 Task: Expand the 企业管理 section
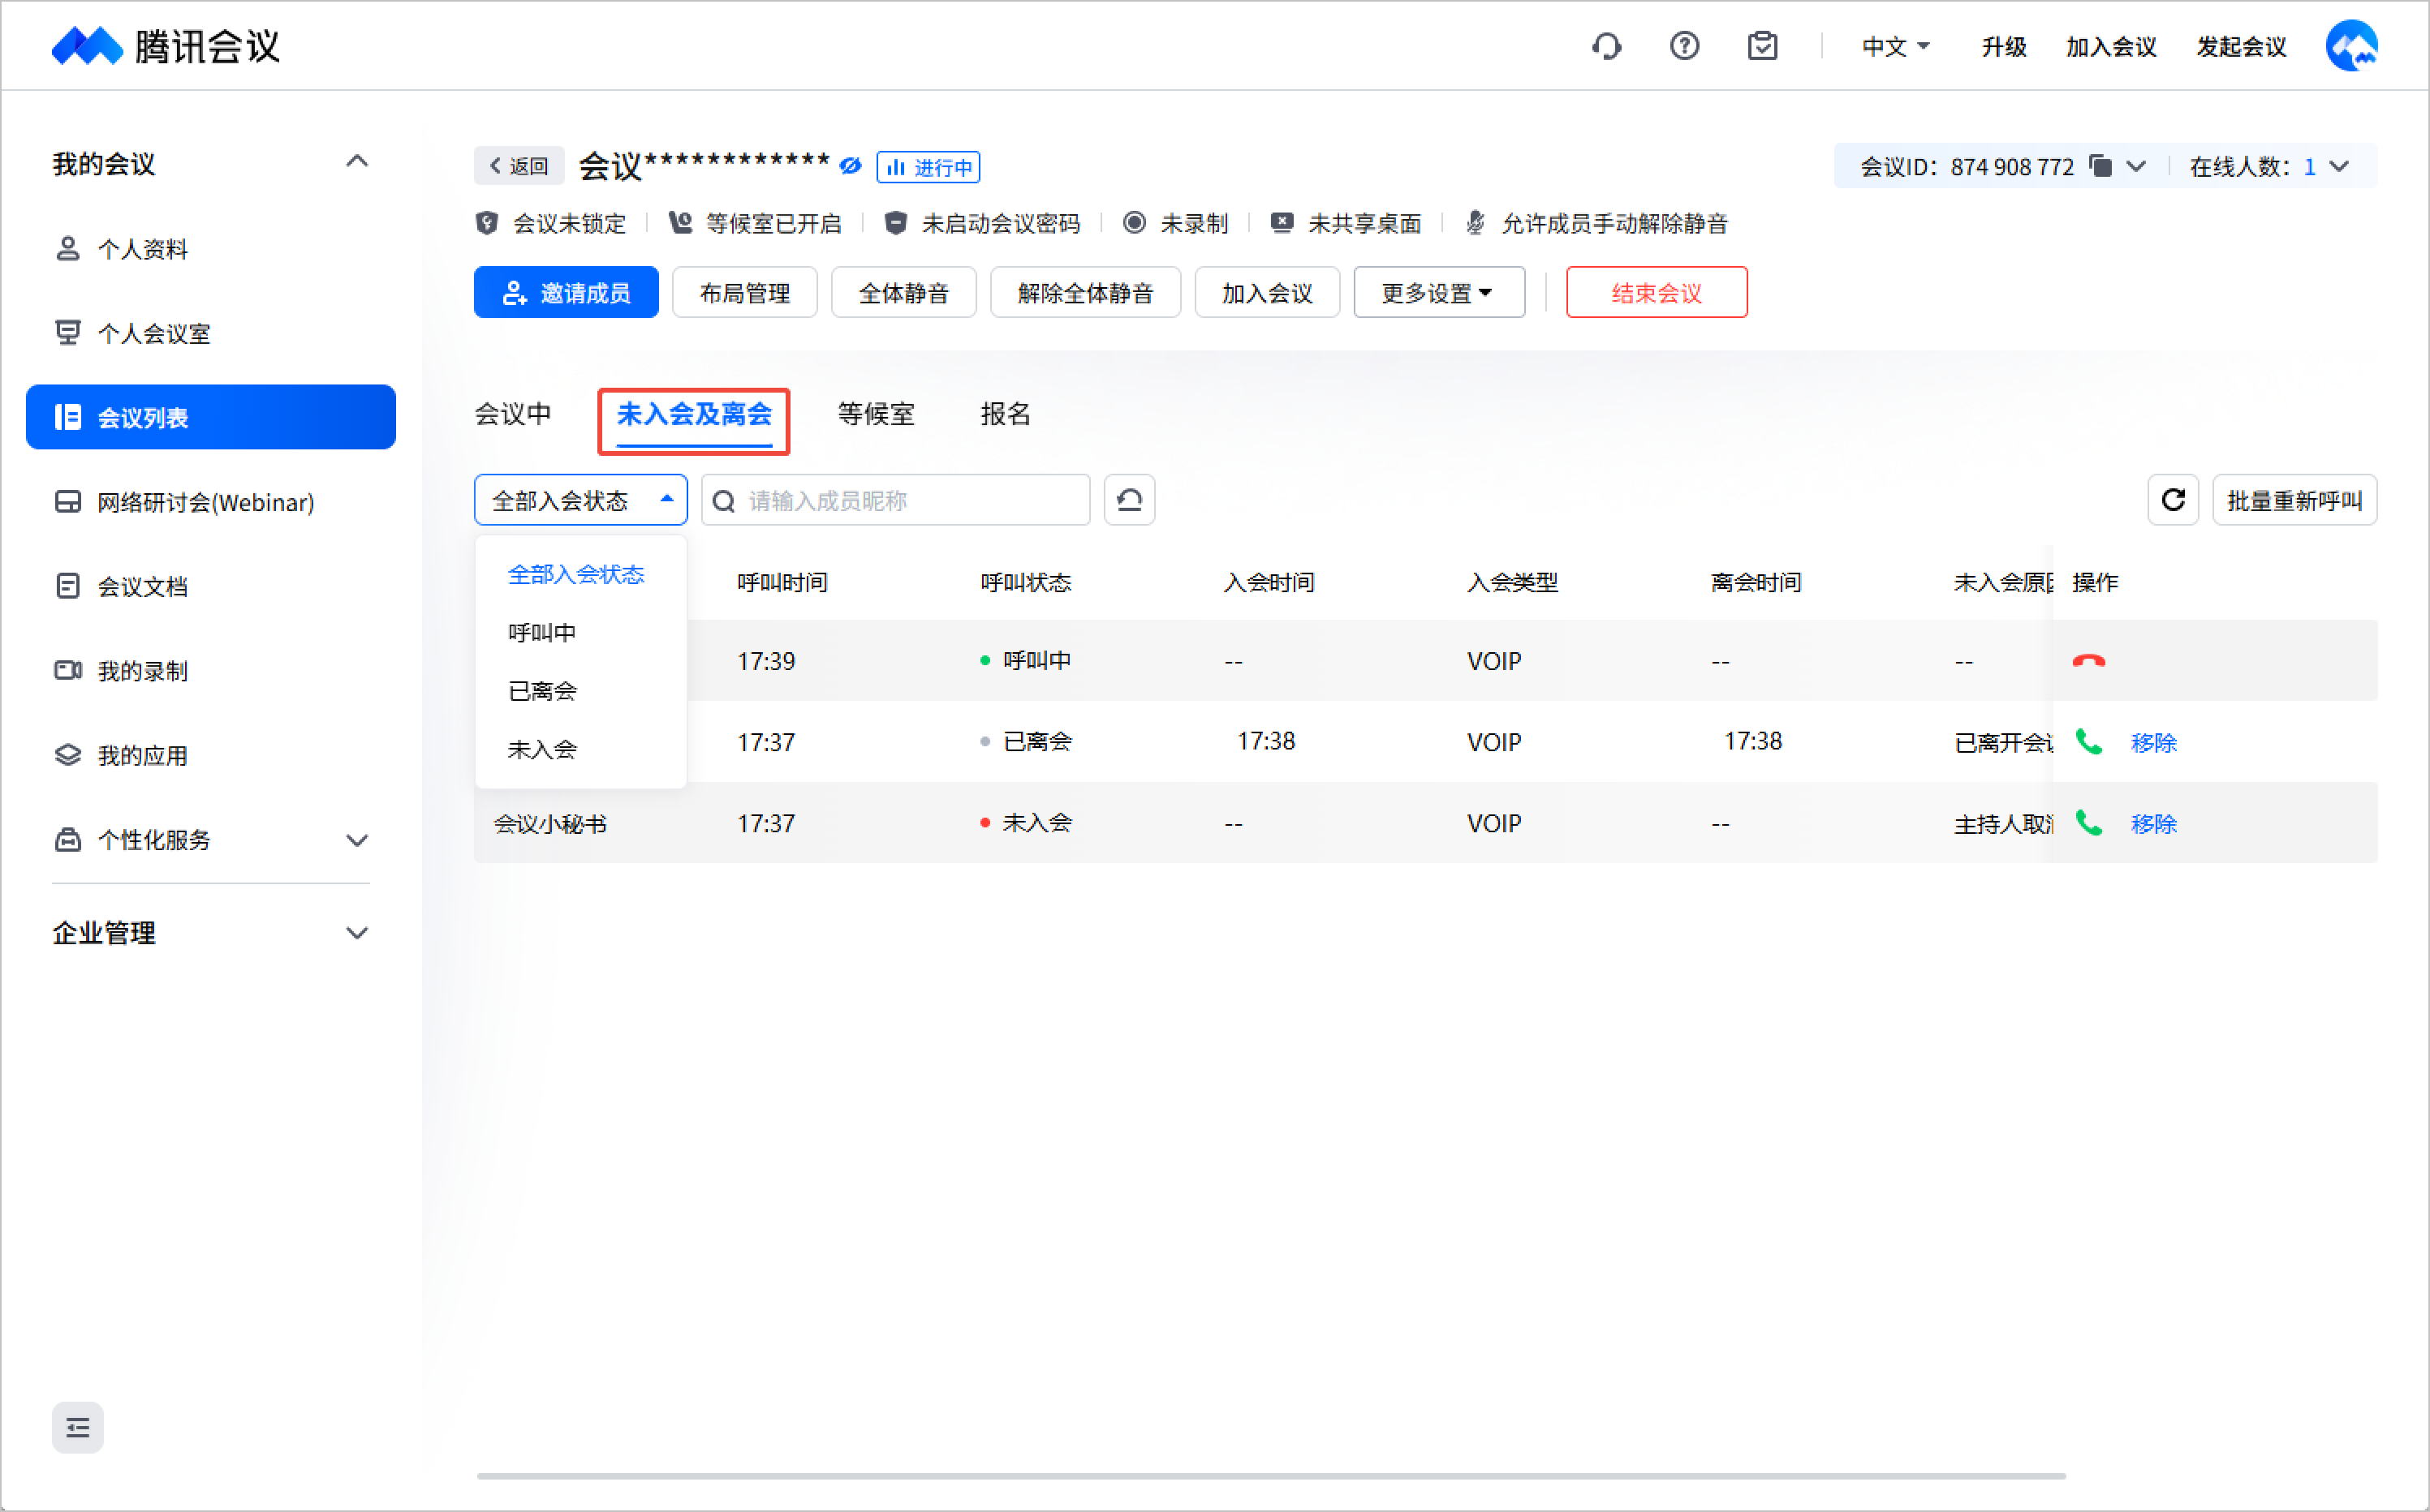click(x=357, y=933)
